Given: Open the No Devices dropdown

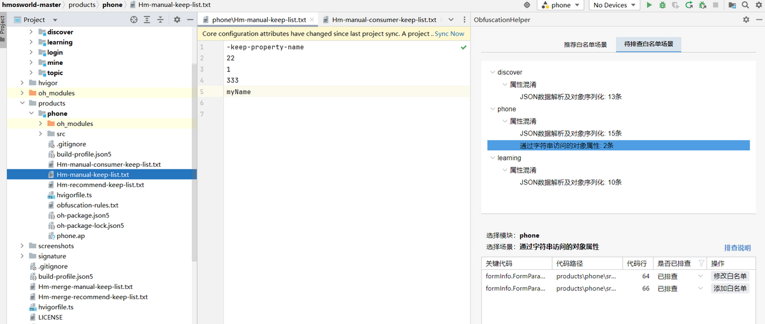Looking at the screenshot, I should 614,5.
